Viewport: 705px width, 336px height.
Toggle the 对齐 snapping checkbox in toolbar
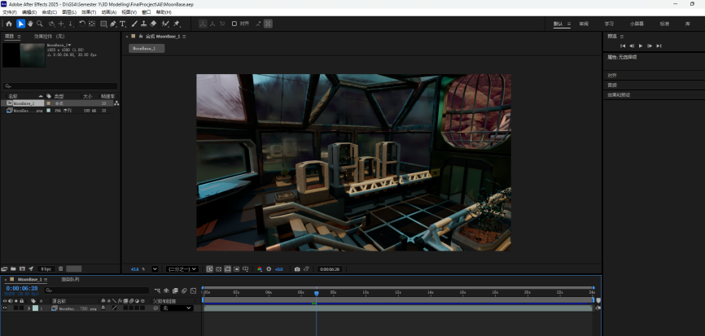click(234, 24)
